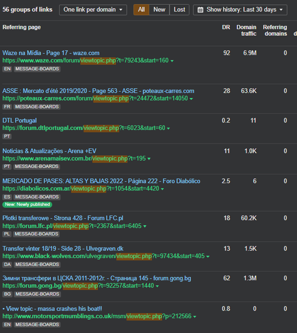Sort by Domain traffic column header
297x333 pixels.
[246, 30]
